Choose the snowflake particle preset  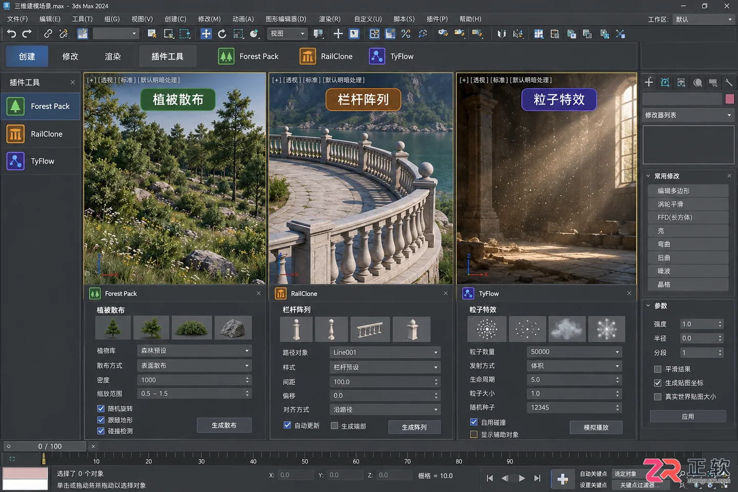(x=607, y=329)
